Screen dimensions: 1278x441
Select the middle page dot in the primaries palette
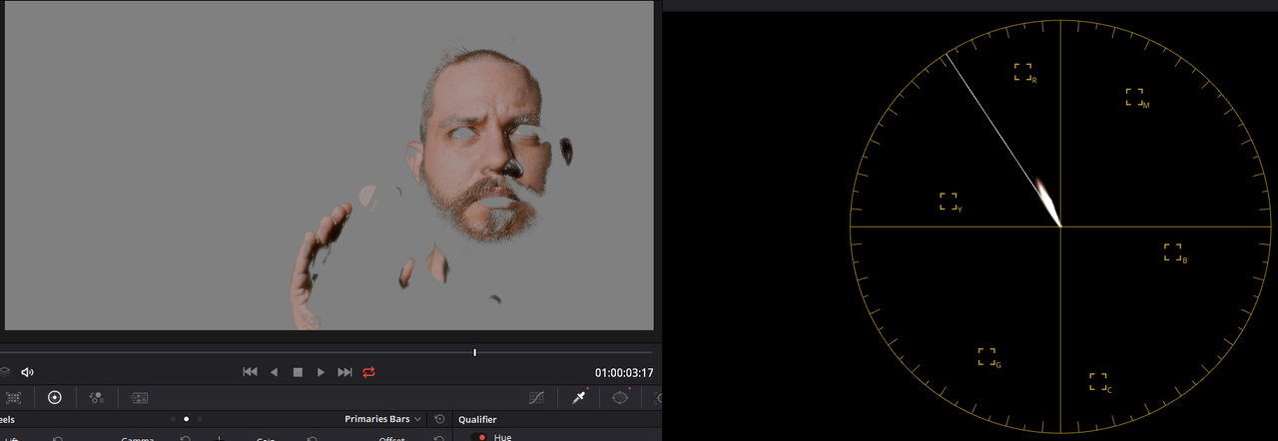tap(186, 419)
